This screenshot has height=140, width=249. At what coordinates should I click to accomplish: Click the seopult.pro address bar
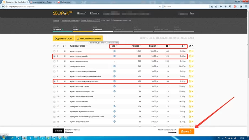[83, 6]
